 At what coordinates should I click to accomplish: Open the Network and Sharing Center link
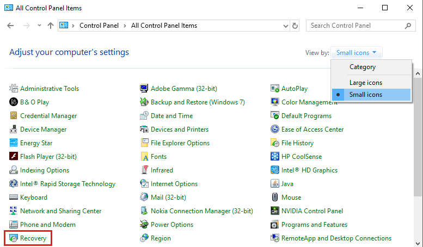tap(60, 211)
